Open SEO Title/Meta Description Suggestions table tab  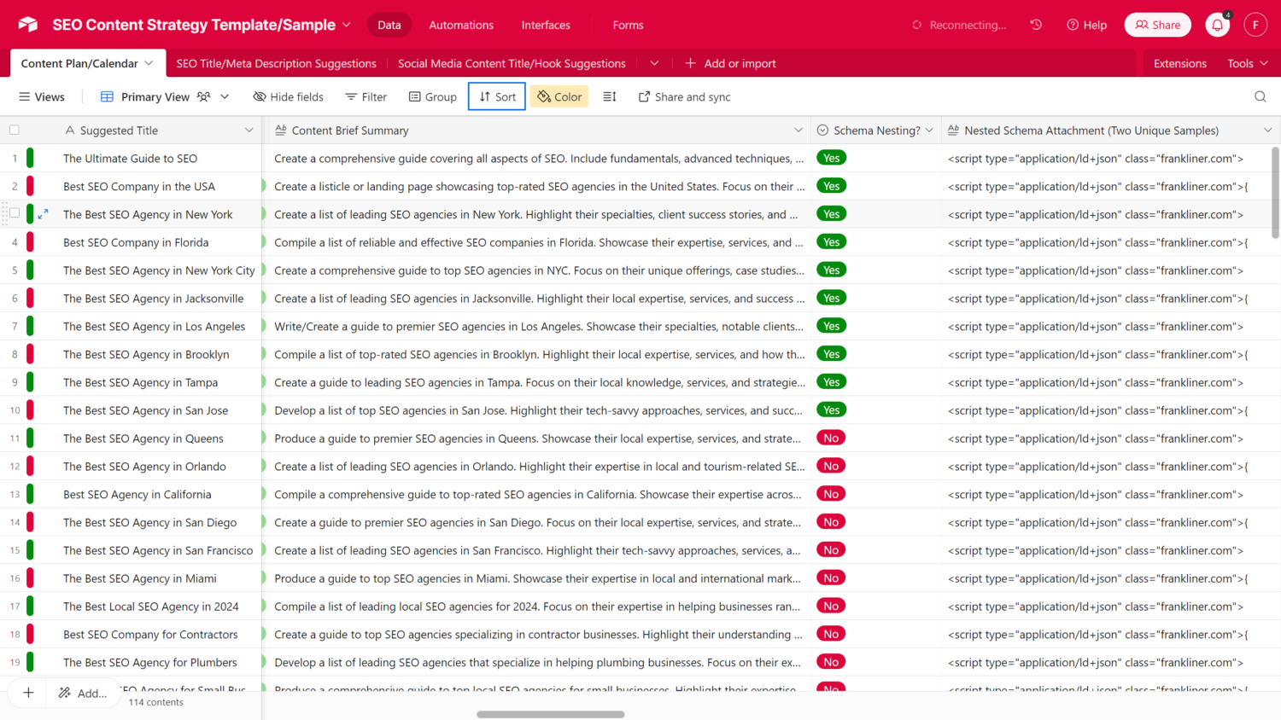276,63
